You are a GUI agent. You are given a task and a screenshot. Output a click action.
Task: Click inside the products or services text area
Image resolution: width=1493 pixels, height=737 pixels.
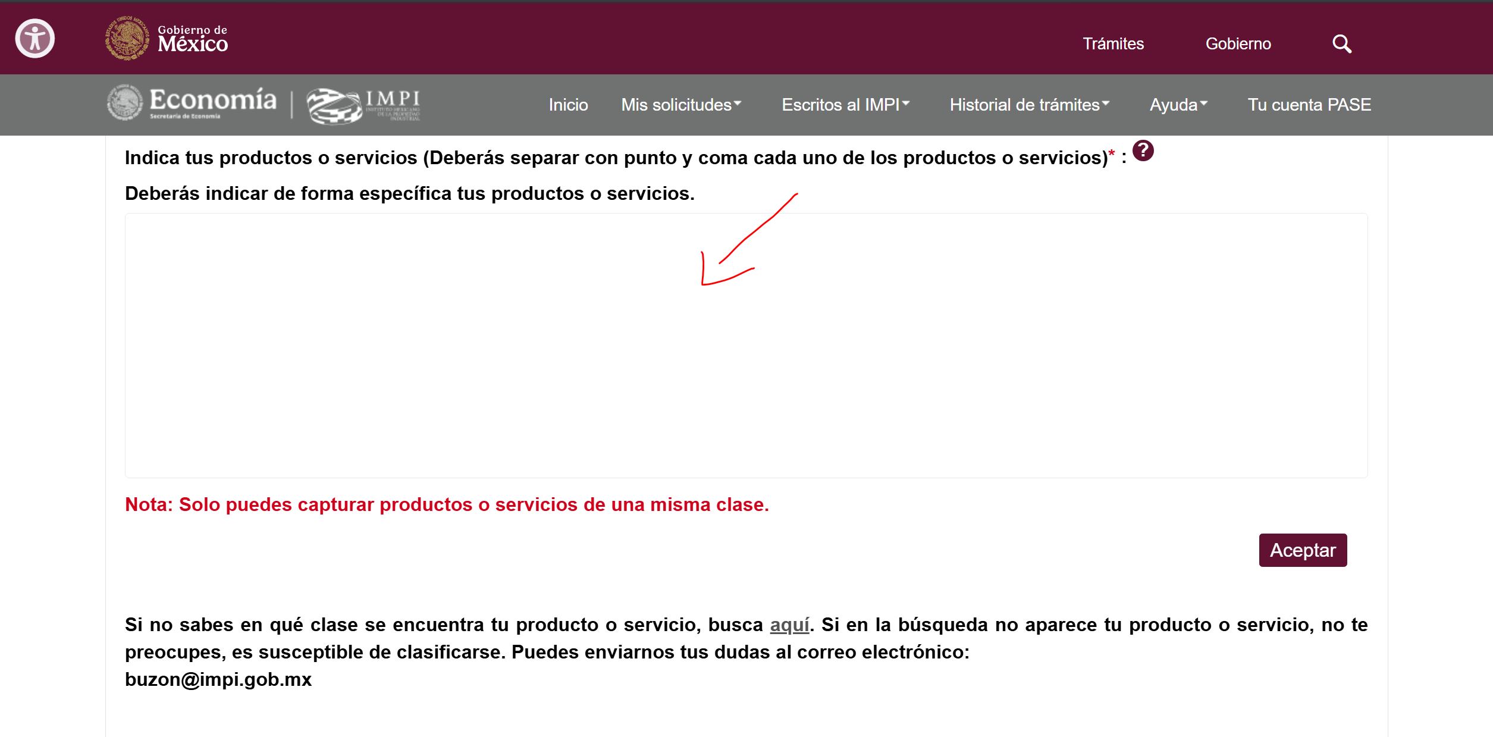pyautogui.click(x=746, y=346)
